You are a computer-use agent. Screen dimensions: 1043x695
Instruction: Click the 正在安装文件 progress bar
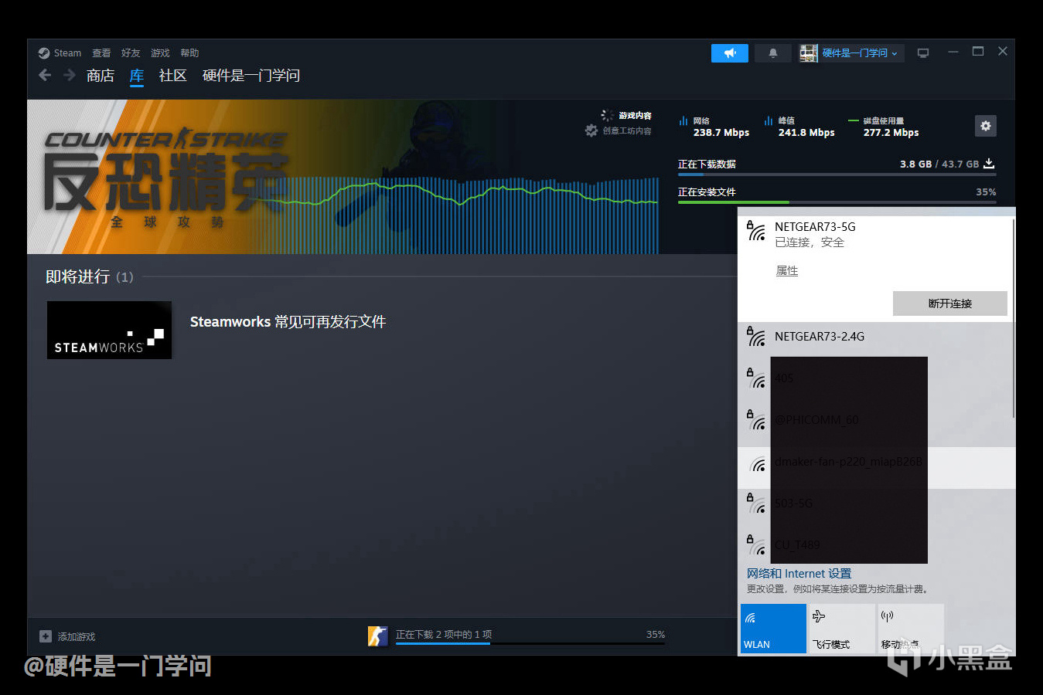(837, 202)
